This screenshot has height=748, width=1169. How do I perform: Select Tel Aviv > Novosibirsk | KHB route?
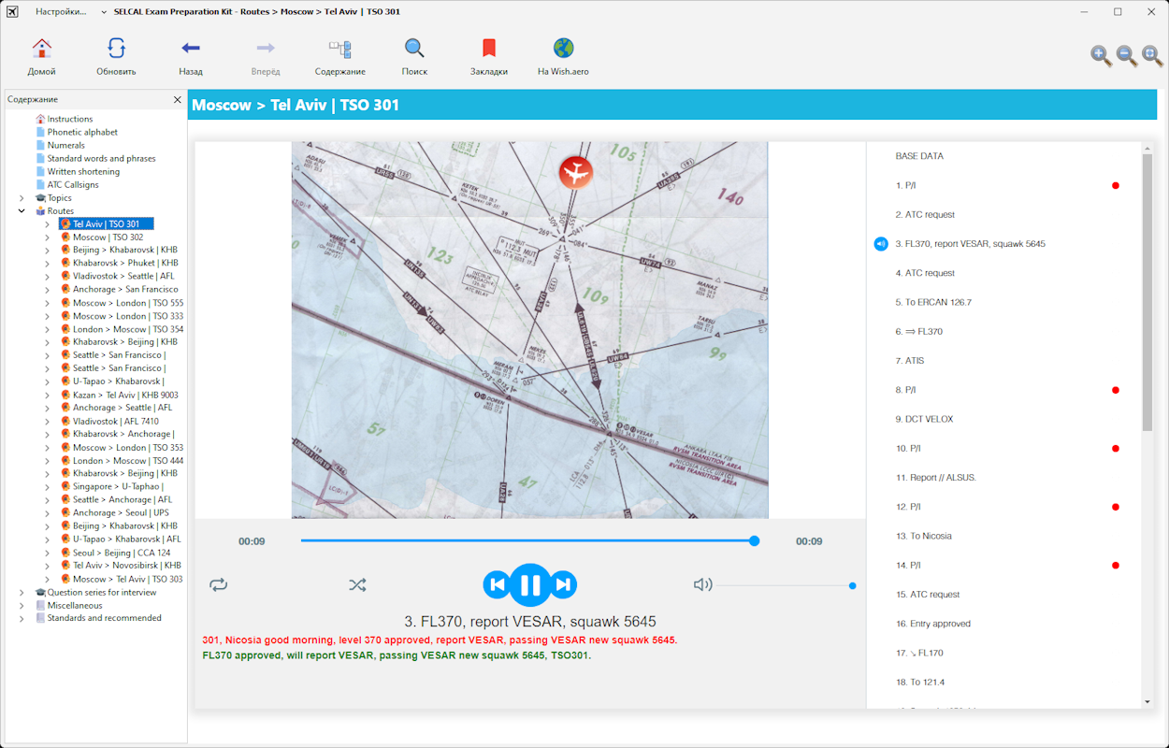point(127,566)
